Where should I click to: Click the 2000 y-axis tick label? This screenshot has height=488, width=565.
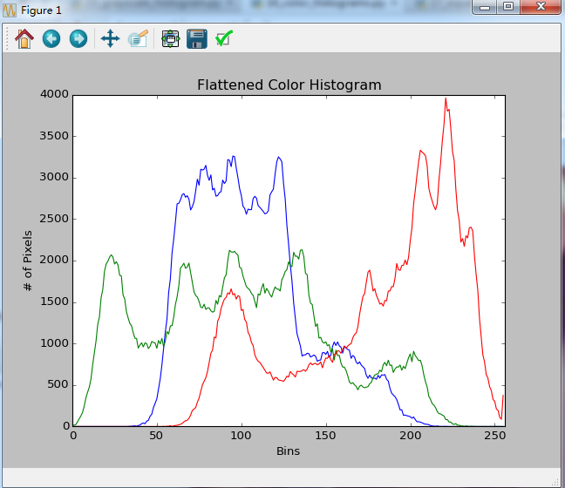54,260
